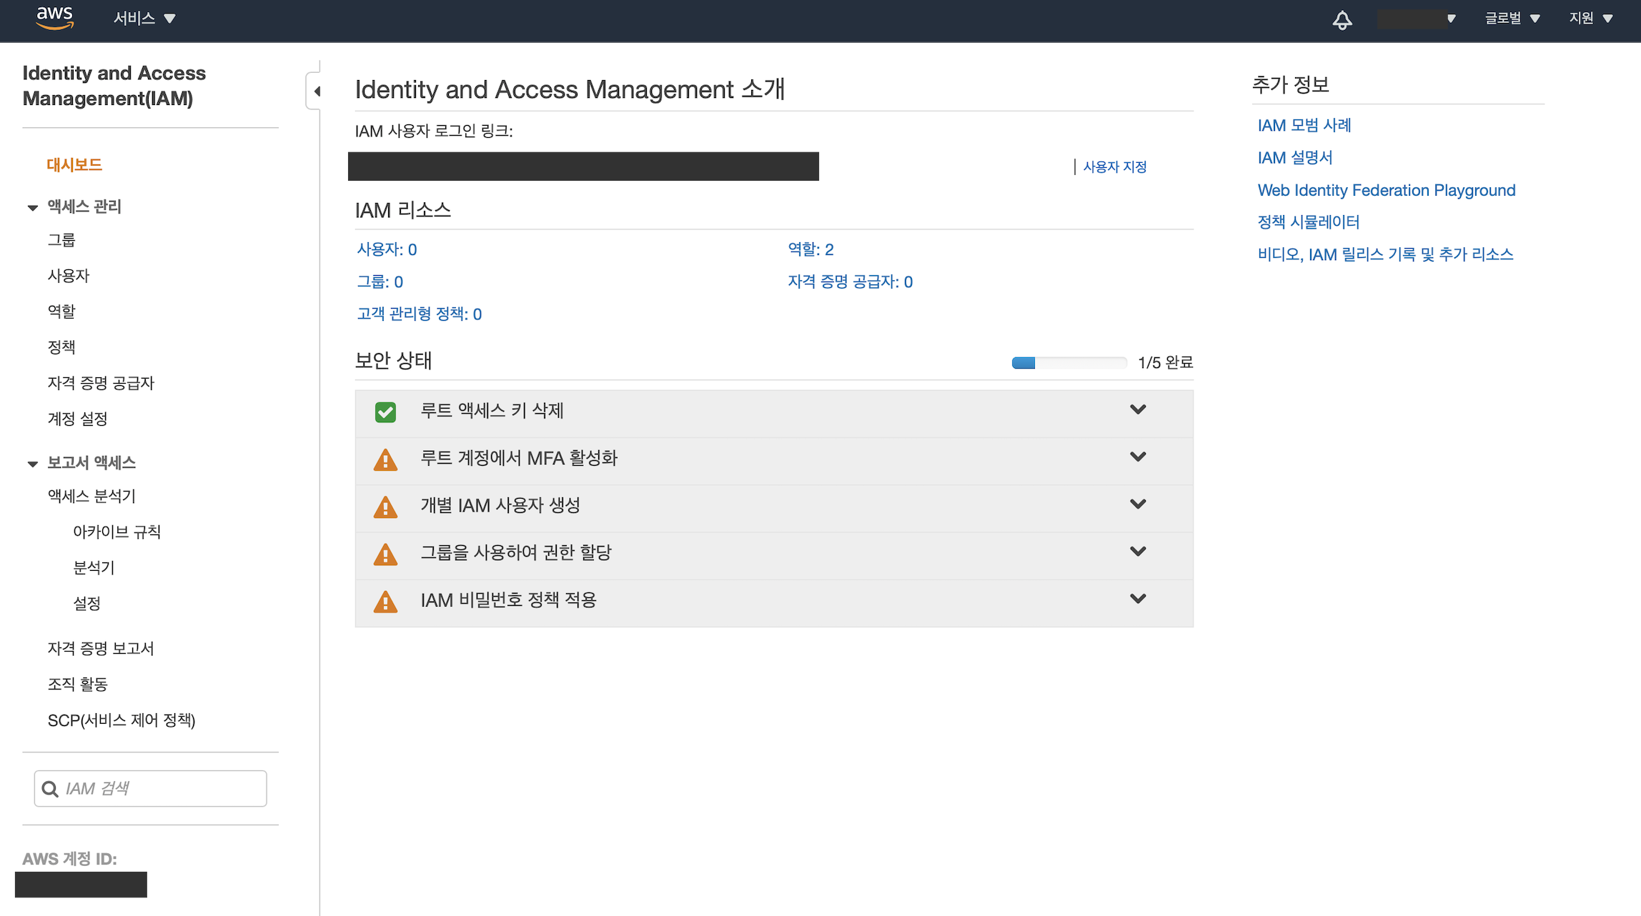1641x916 pixels.
Task: Click the redacted AWS 계정 ID value
Action: click(x=81, y=885)
